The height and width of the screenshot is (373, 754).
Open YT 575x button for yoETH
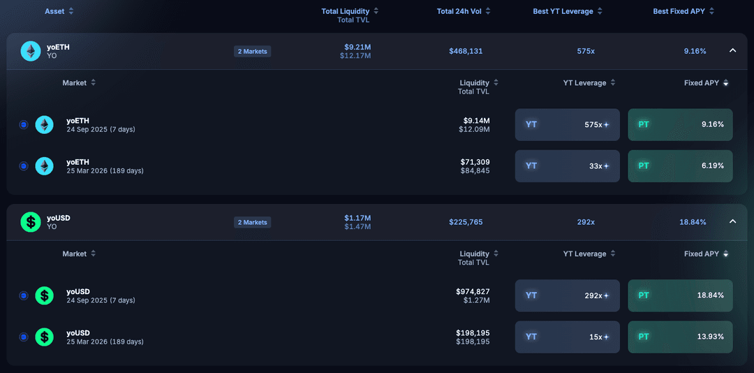click(x=567, y=125)
